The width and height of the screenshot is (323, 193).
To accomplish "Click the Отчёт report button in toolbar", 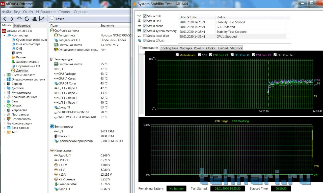I will 57,19.
